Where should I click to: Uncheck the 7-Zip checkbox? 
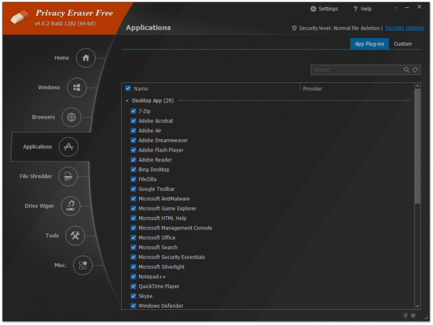pos(133,111)
